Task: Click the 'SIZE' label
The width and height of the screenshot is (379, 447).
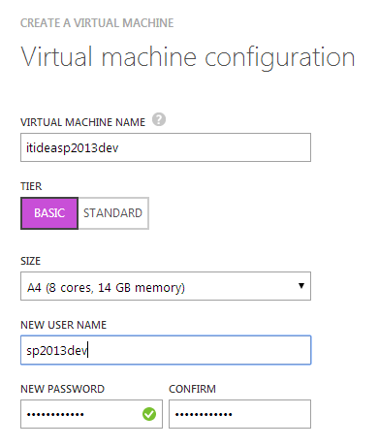Action: coord(30,261)
